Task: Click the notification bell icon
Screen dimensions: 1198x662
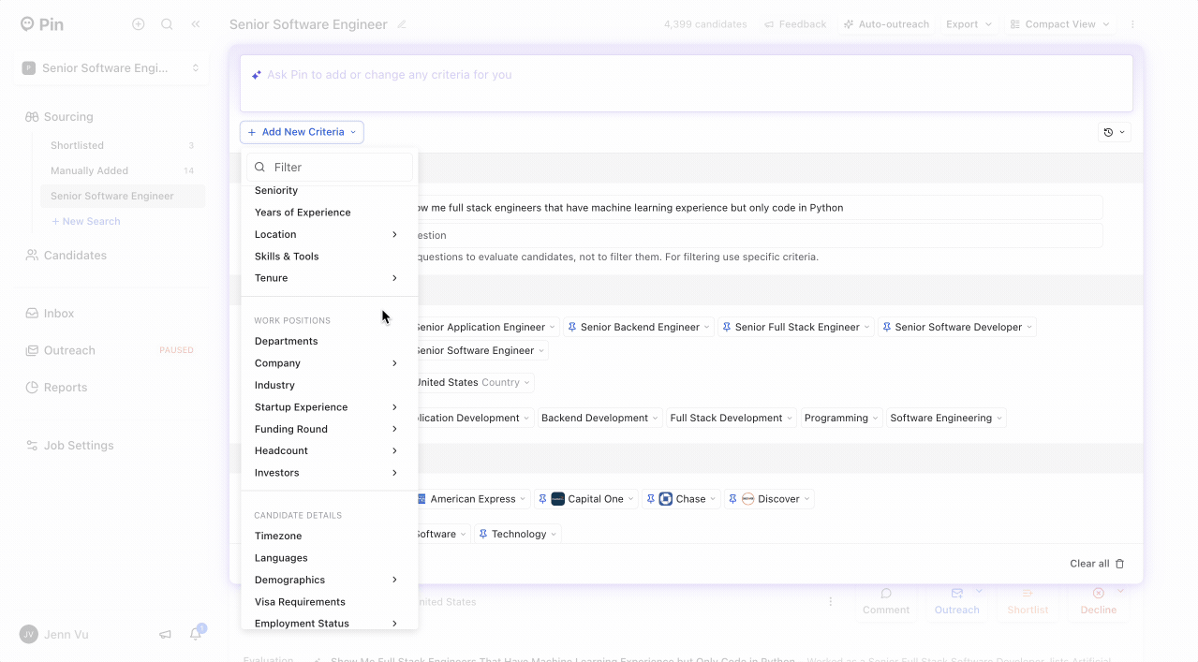Action: click(x=196, y=634)
